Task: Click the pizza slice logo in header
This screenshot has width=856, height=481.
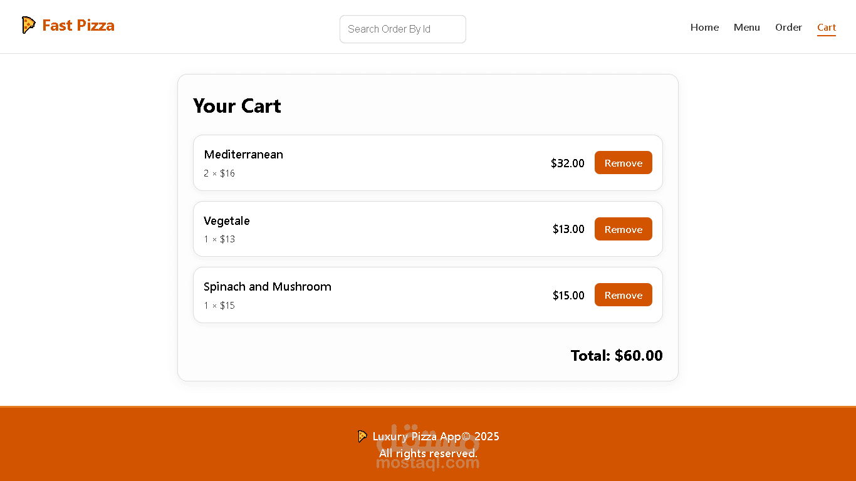Action: coord(28,25)
